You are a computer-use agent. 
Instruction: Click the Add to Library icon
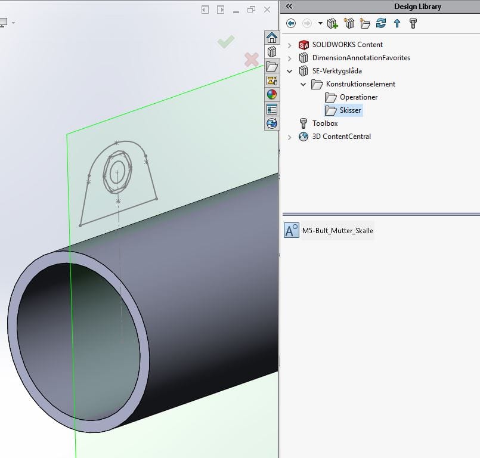pos(333,23)
